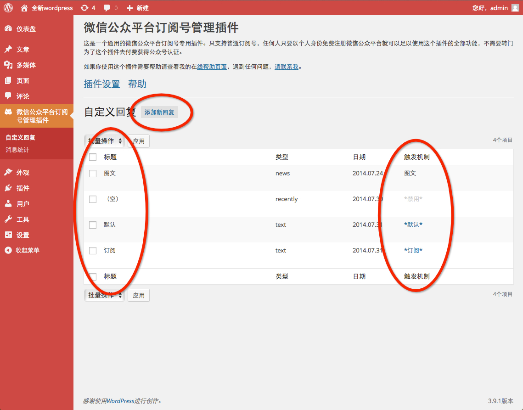
Task: Go to the 自定义回复 submenu
Action: pos(20,137)
